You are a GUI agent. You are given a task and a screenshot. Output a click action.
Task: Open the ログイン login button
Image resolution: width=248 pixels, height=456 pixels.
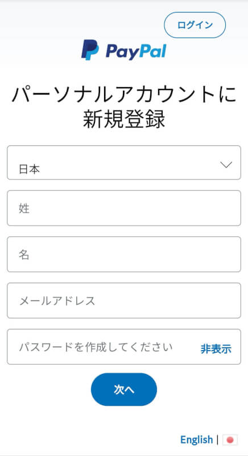pos(195,25)
